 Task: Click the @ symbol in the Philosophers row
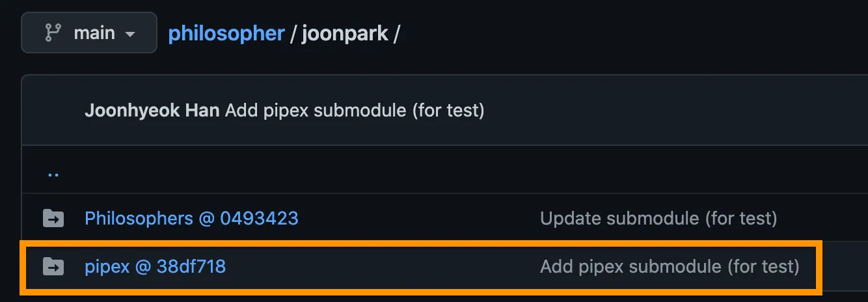(206, 218)
